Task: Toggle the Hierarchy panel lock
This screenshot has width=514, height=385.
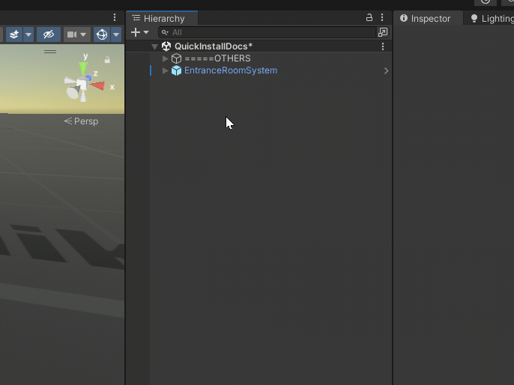Action: [x=369, y=18]
